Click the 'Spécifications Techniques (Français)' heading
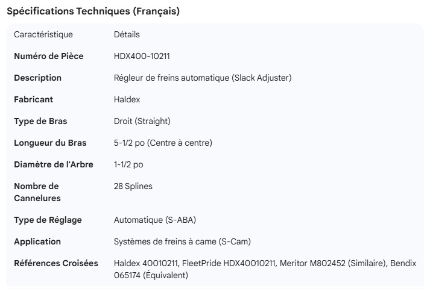The height and width of the screenshot is (289, 427). coord(92,11)
